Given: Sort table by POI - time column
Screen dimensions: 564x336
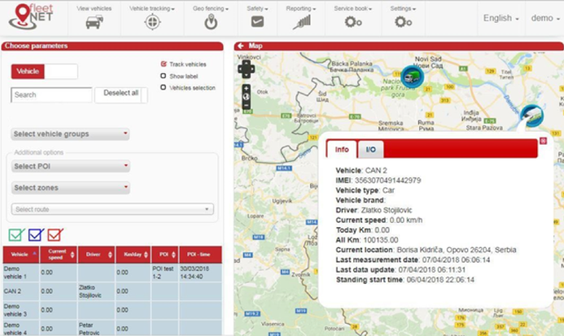Looking at the screenshot, I should [200, 255].
